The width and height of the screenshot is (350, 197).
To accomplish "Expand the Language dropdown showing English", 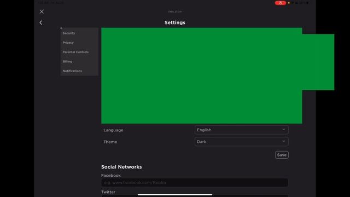I will (x=241, y=130).
